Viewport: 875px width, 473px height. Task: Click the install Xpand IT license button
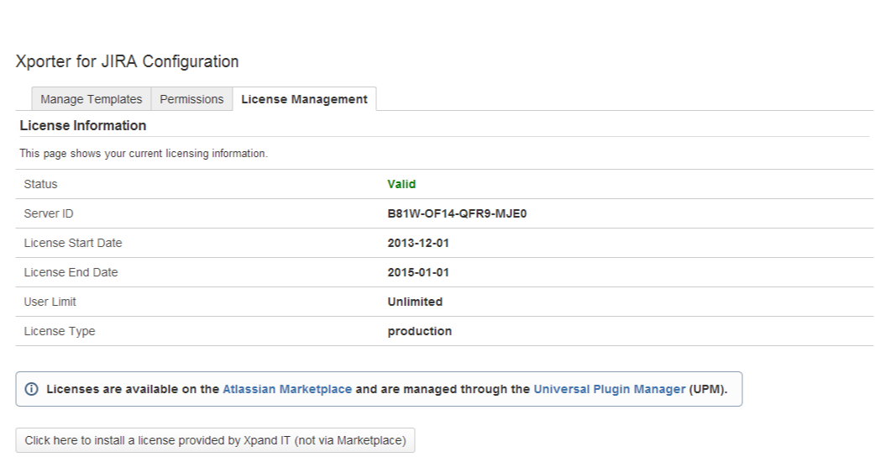click(216, 440)
